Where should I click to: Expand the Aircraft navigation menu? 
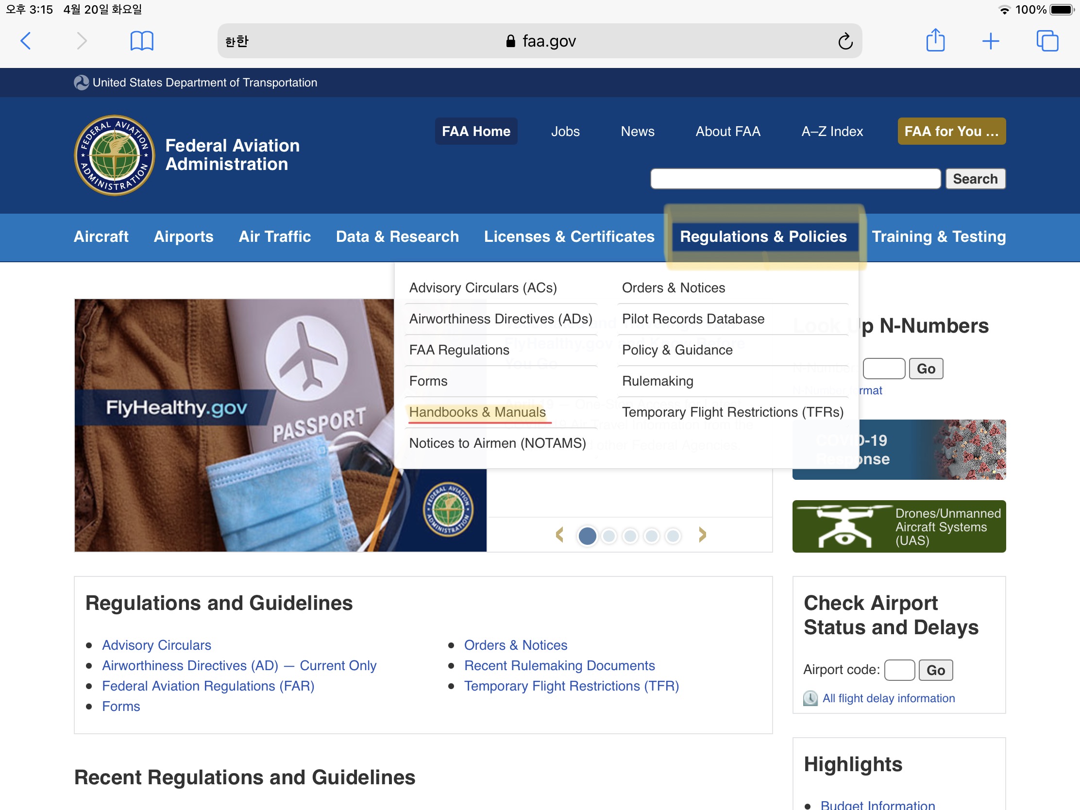click(101, 237)
